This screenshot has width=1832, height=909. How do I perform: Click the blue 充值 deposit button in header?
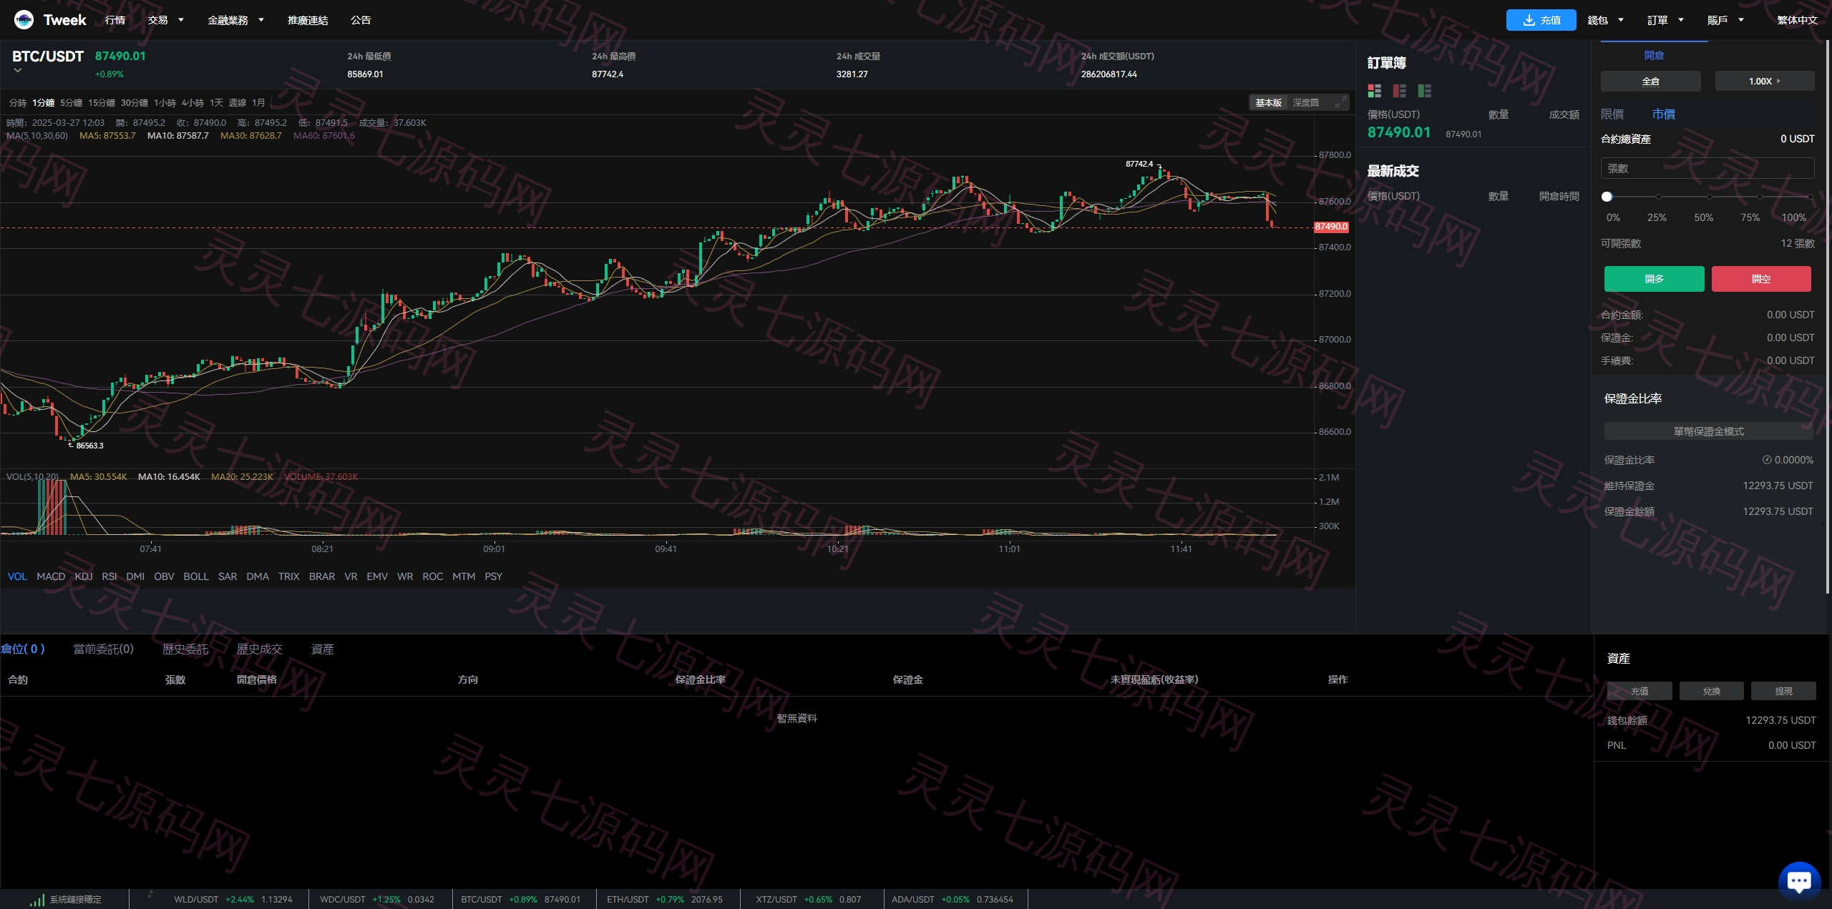point(1541,20)
